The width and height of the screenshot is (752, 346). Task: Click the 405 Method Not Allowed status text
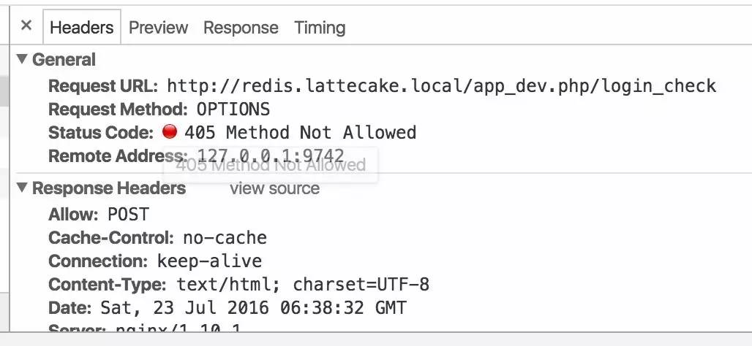click(x=300, y=133)
